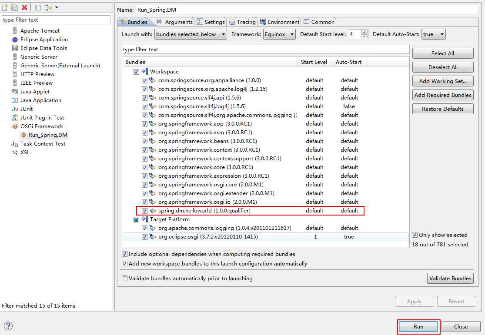Click the red Delete launch configuration icon
The width and height of the screenshot is (485, 335).
coord(25,7)
